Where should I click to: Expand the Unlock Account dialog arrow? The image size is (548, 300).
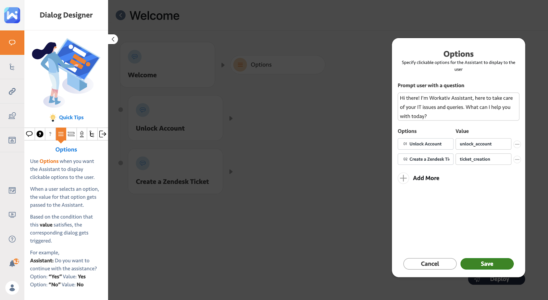tap(231, 118)
